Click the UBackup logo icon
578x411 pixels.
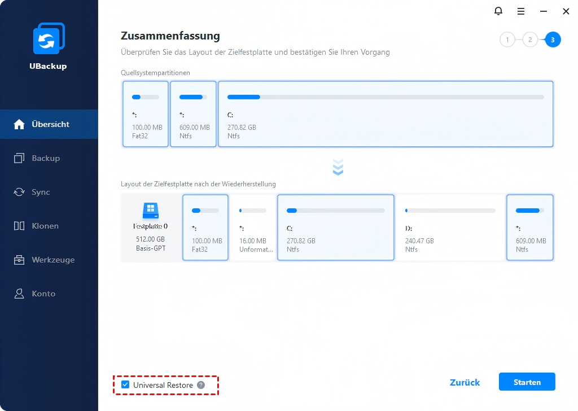tap(49, 39)
